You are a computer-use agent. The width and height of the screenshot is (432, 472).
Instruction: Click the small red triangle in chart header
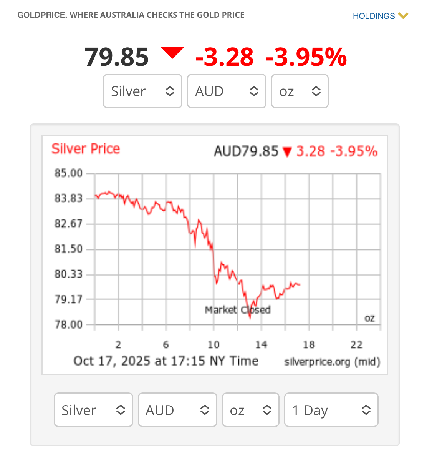coord(287,152)
